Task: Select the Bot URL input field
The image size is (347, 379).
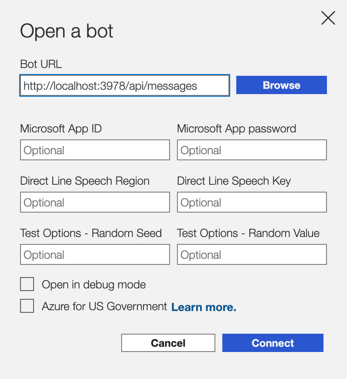Action: 124,85
